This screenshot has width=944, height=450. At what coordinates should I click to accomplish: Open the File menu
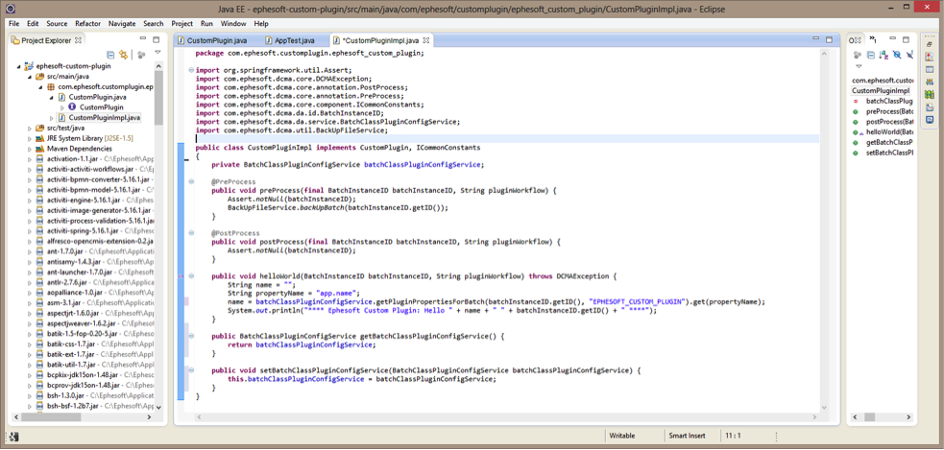click(x=14, y=23)
